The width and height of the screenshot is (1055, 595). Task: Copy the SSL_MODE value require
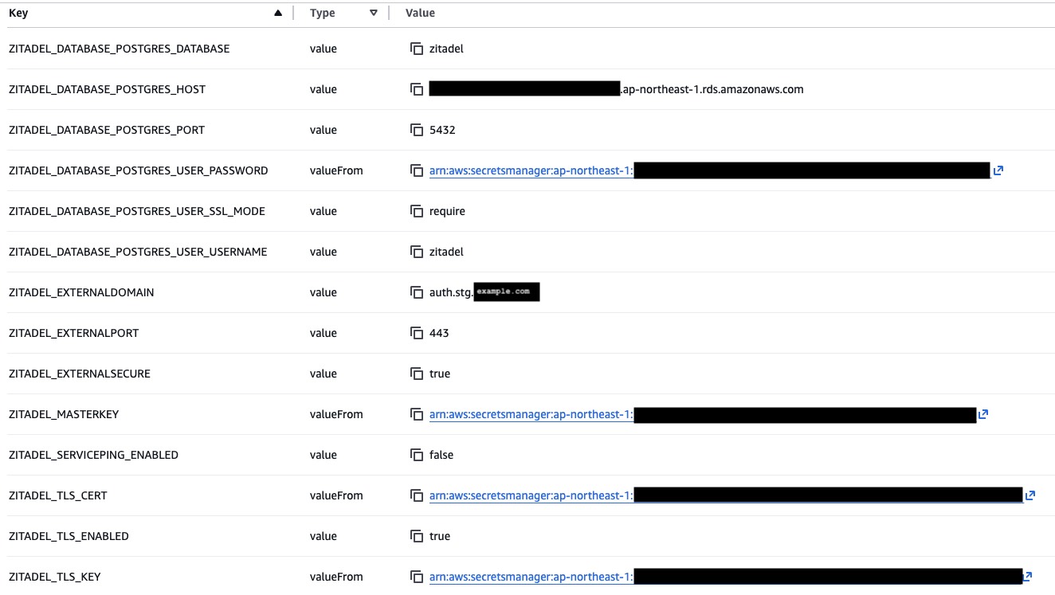pos(416,212)
